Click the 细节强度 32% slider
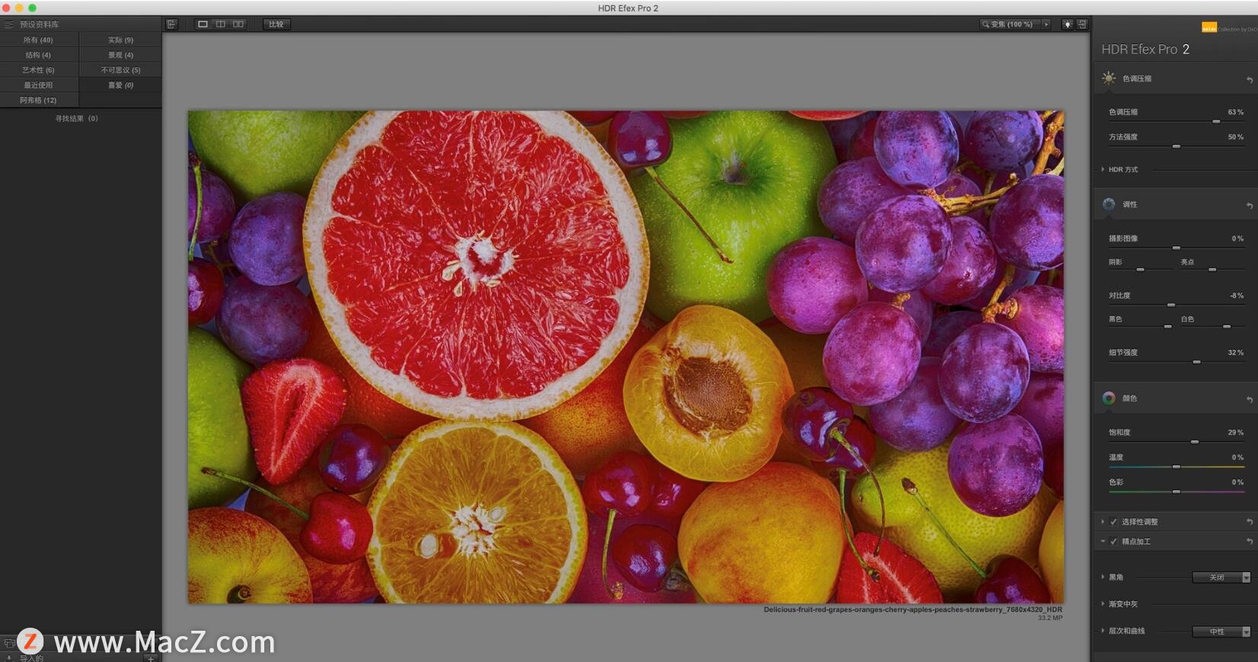The image size is (1258, 662). click(1196, 362)
